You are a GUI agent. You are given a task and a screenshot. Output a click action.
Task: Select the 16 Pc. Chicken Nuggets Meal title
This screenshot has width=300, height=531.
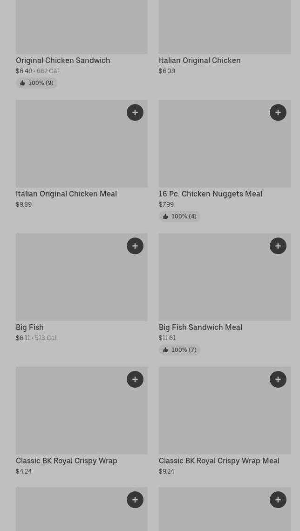click(x=210, y=194)
